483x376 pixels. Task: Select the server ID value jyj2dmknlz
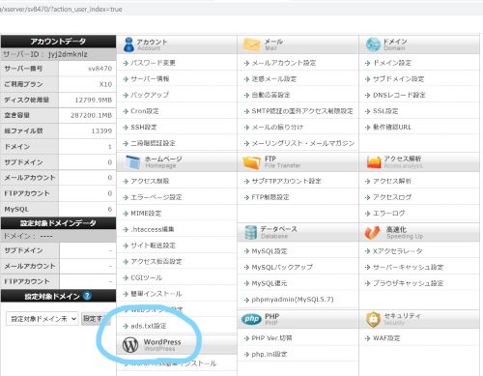coord(68,54)
